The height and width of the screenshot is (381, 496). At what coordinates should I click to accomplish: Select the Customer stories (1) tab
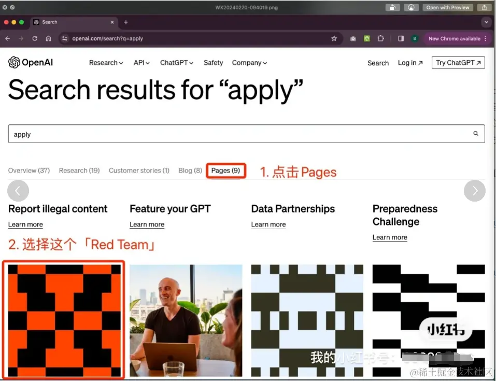point(139,171)
